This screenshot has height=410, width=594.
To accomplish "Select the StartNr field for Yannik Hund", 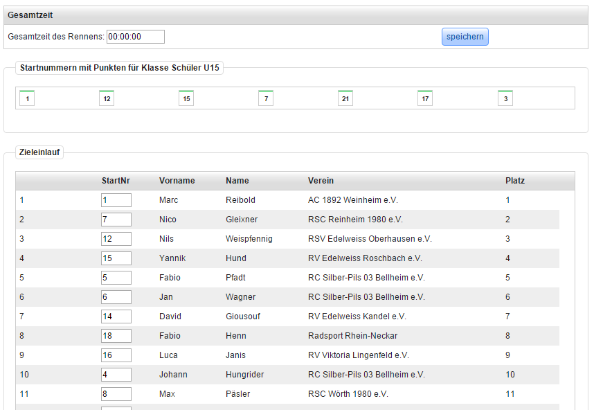I will click(116, 258).
